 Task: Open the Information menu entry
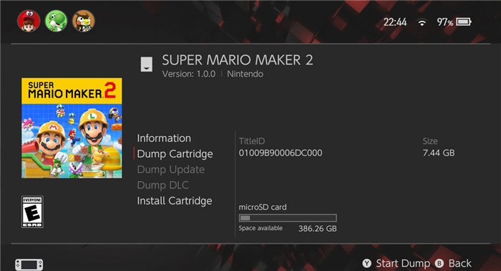click(164, 138)
